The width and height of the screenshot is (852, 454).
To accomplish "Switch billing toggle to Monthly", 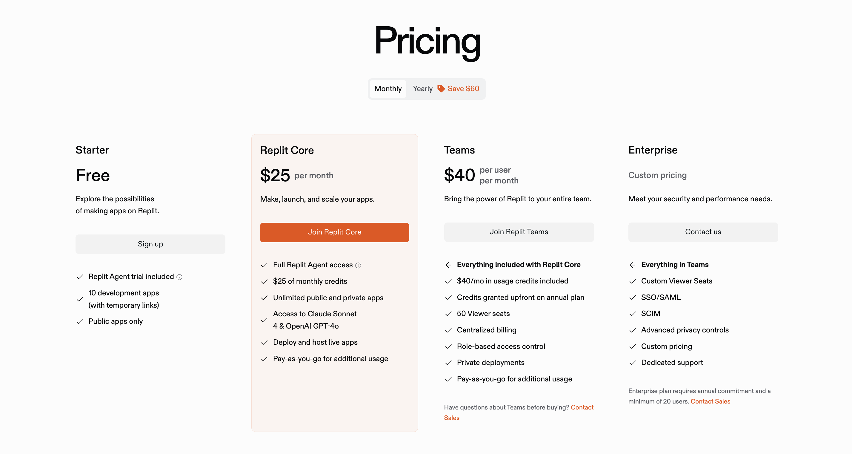I will [x=387, y=89].
